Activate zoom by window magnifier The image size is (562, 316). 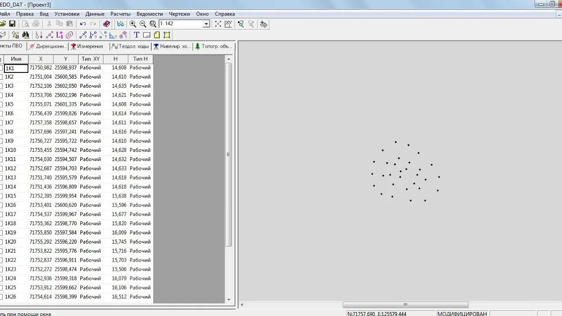tap(153, 24)
